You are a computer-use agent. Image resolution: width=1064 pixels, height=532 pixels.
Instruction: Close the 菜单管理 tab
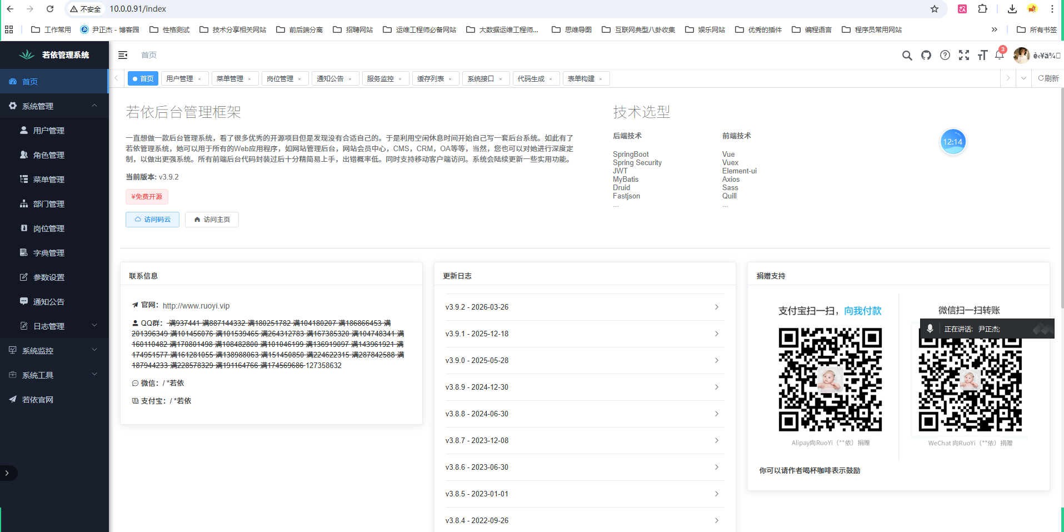249,79
